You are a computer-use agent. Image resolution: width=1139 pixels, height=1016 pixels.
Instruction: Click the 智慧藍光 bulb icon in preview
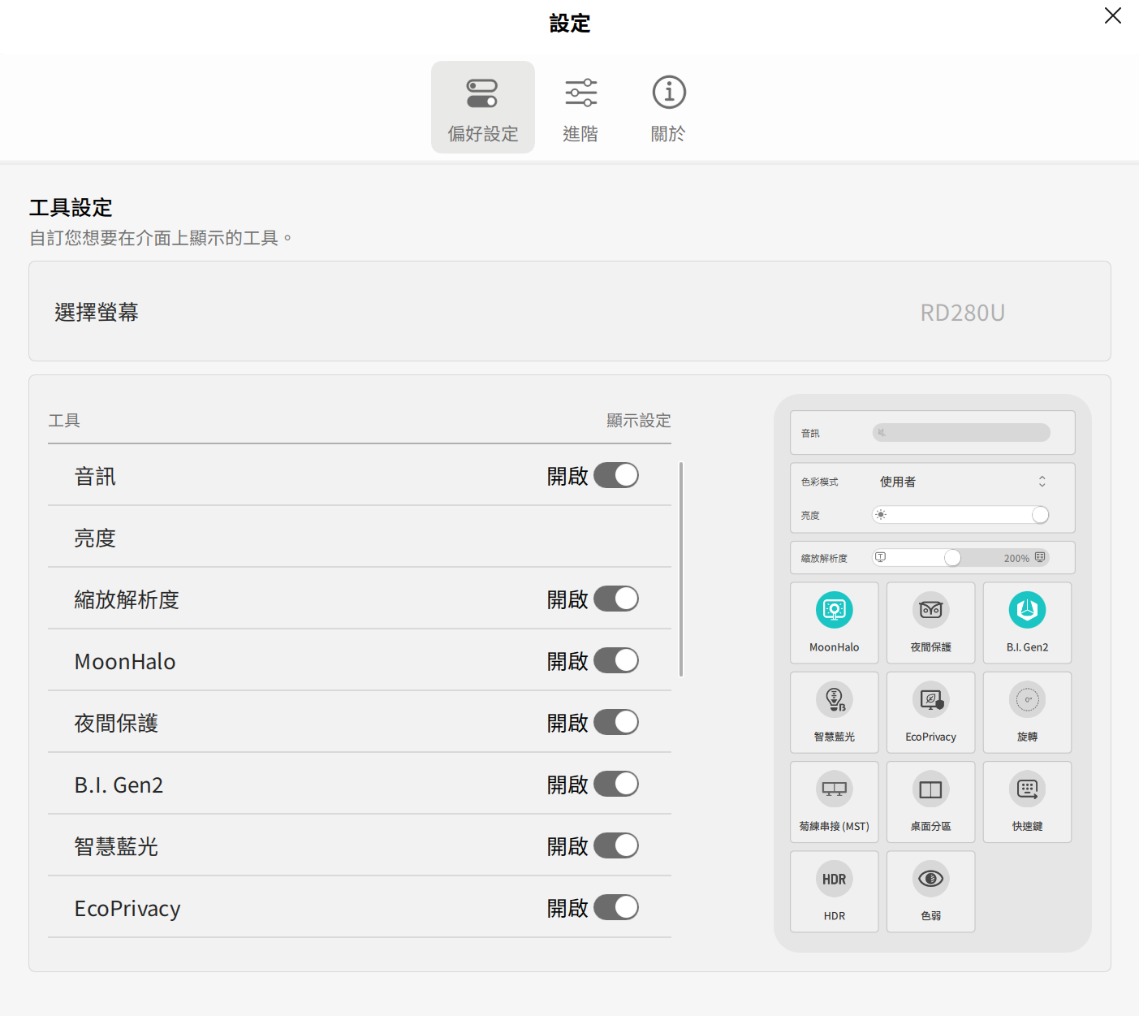(835, 699)
